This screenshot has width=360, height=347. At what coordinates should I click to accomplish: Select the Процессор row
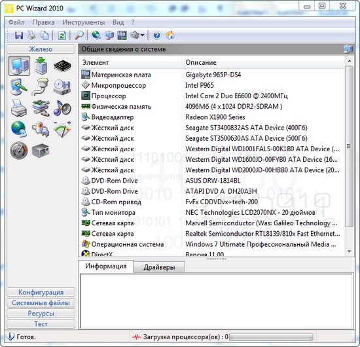[x=211, y=96]
